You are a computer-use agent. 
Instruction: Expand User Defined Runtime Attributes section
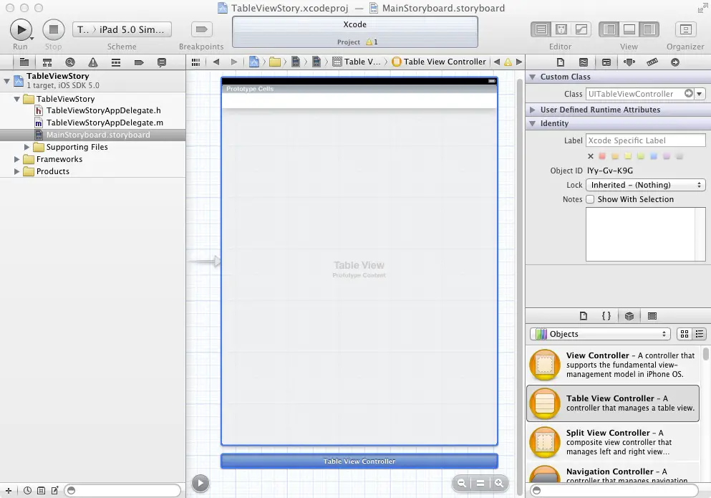533,110
